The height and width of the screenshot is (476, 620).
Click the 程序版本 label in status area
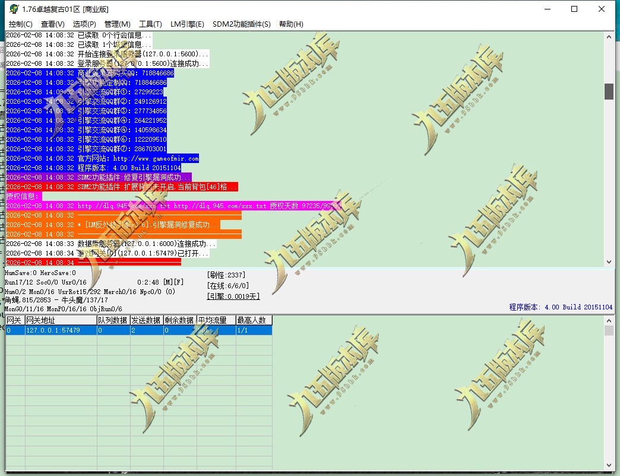click(x=561, y=307)
